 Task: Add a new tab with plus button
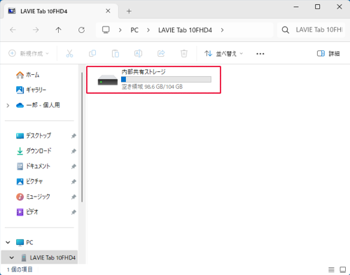129,11
